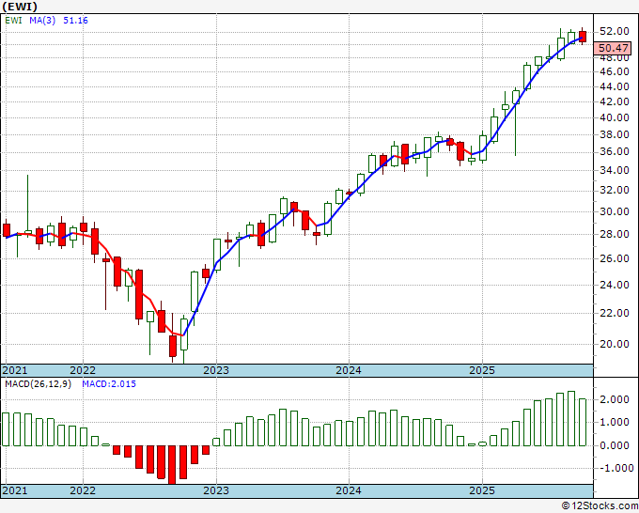The image size is (639, 513).
Task: Click the 40.00 price axis label
Action: [x=614, y=117]
